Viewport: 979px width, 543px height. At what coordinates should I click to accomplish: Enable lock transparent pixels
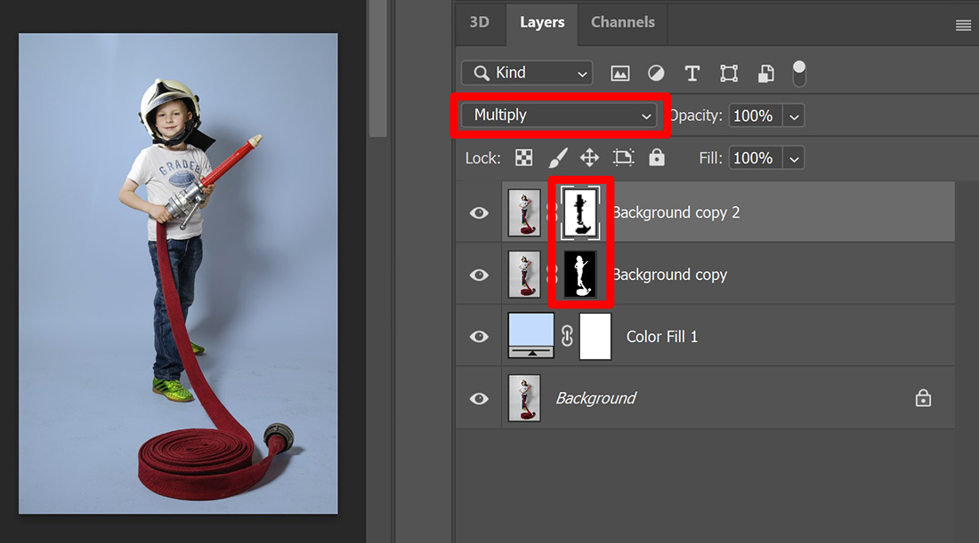tap(523, 157)
